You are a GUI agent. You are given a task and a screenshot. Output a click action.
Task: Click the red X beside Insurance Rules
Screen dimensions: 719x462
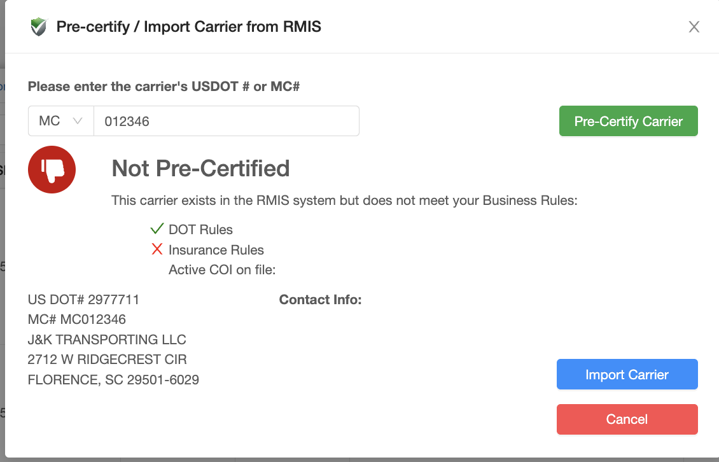[x=157, y=249]
